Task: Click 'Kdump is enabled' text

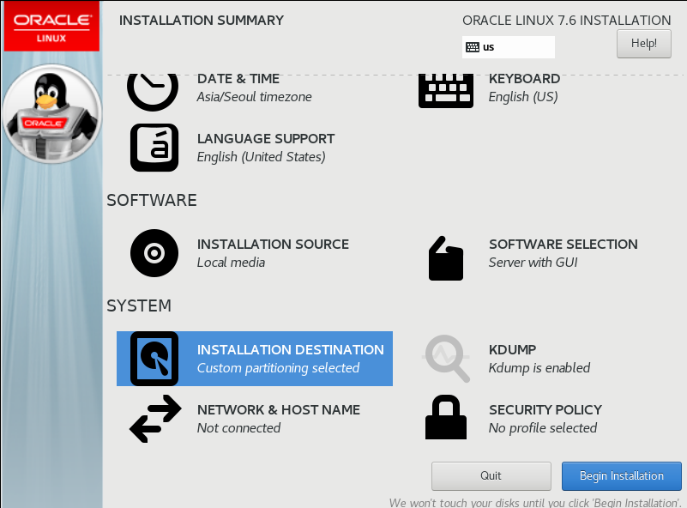Action: [x=539, y=368]
